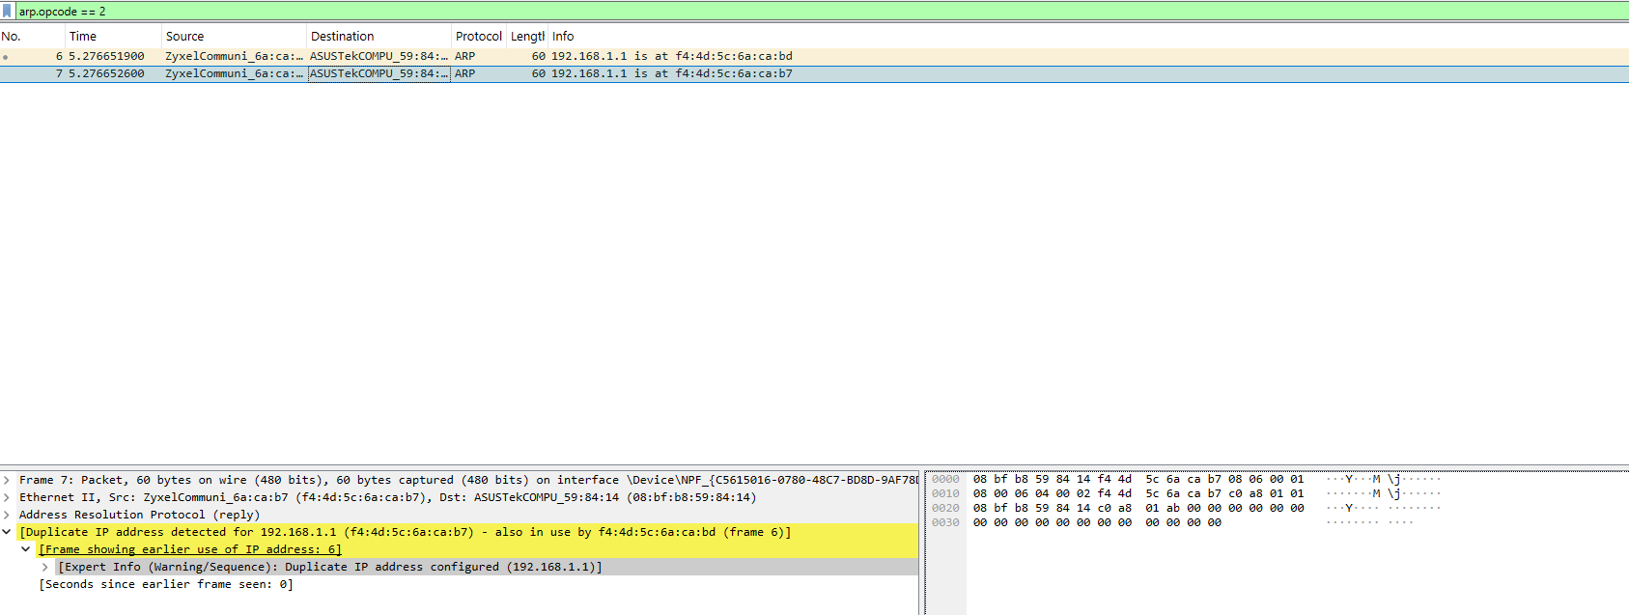This screenshot has width=1629, height=615.
Task: Select Seconds since earlier frame seen line
Action: coord(166,584)
